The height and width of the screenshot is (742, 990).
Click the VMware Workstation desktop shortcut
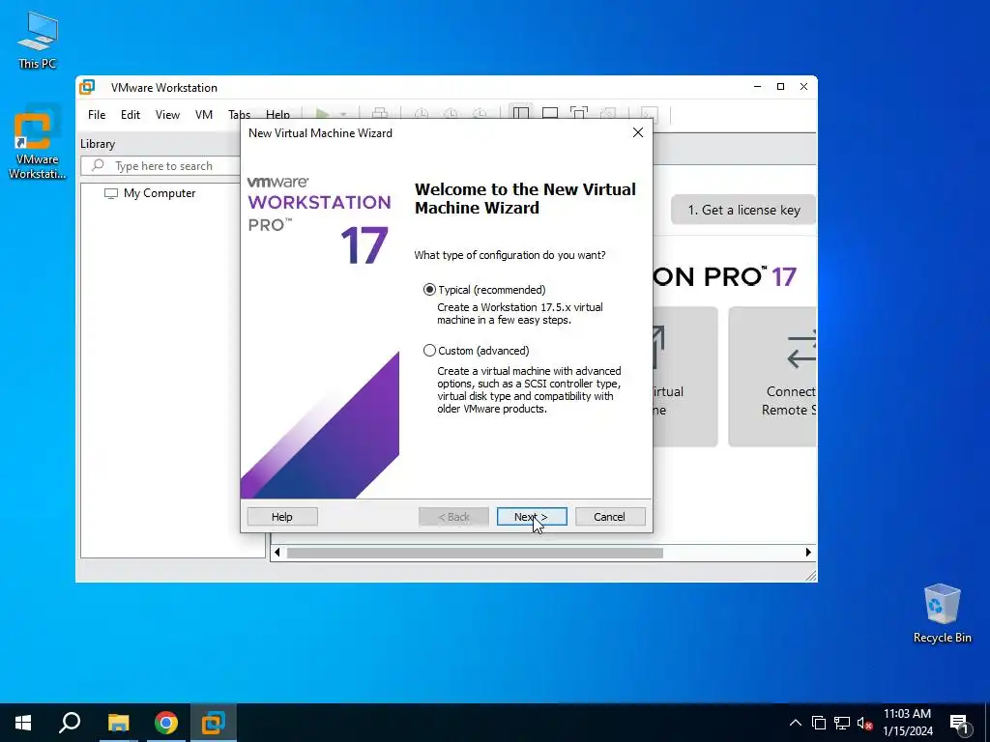[x=37, y=143]
